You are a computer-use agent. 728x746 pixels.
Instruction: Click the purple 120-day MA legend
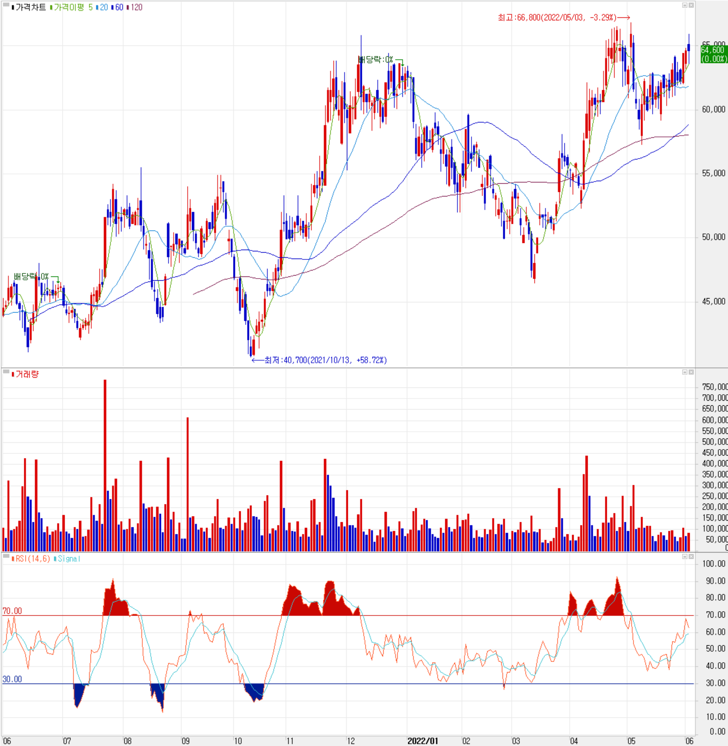(136, 7)
